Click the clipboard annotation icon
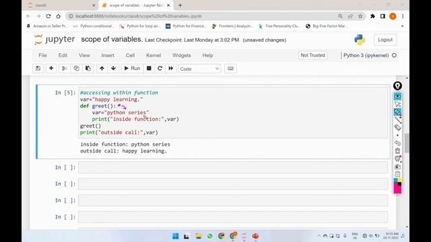 [397, 174]
